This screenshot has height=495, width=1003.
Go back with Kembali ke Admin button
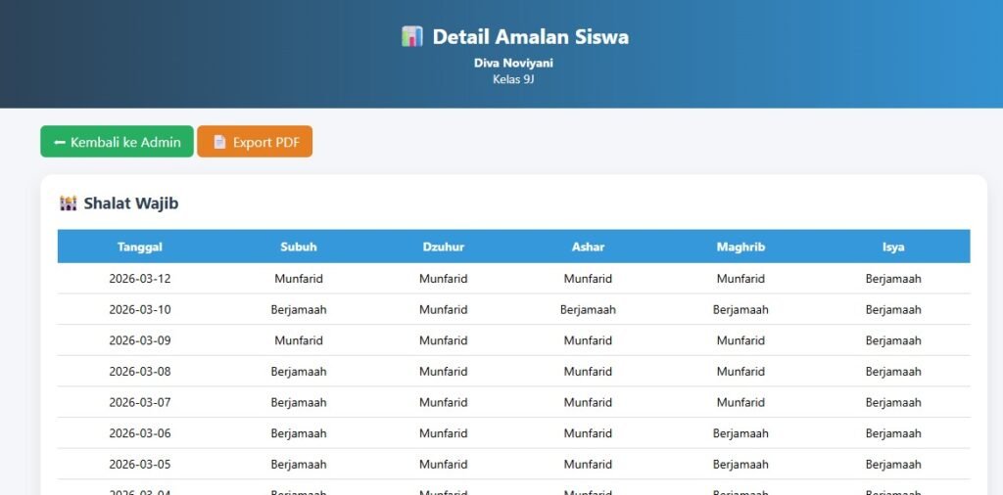pos(117,142)
